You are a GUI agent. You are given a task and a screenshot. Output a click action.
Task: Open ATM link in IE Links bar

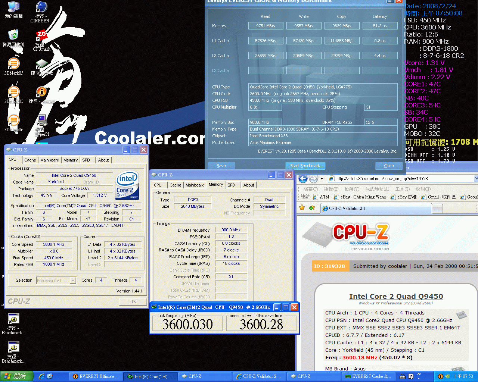point(321,197)
